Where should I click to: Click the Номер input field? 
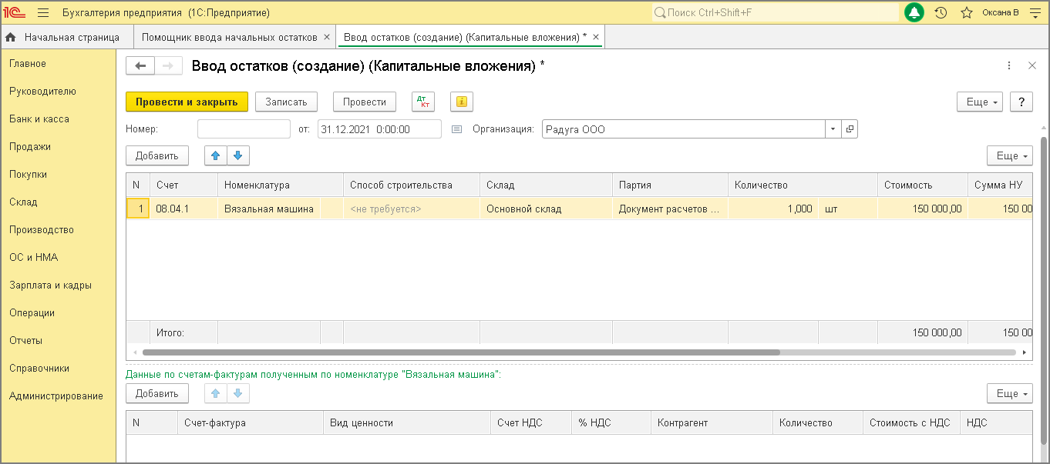click(x=244, y=129)
